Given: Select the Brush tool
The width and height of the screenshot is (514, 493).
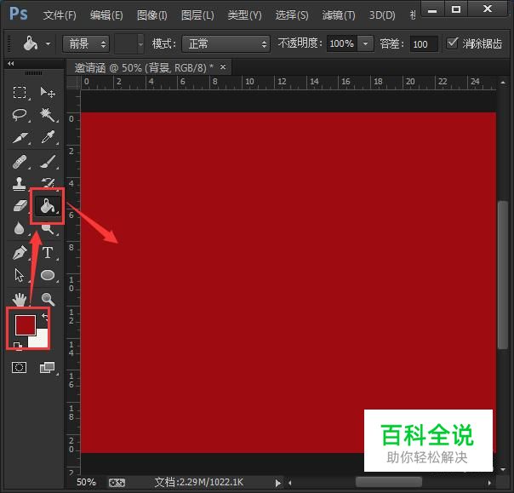Looking at the screenshot, I should click(48, 162).
